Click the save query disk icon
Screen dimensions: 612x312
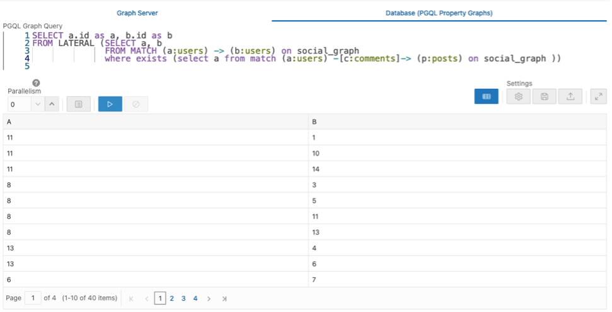click(544, 96)
